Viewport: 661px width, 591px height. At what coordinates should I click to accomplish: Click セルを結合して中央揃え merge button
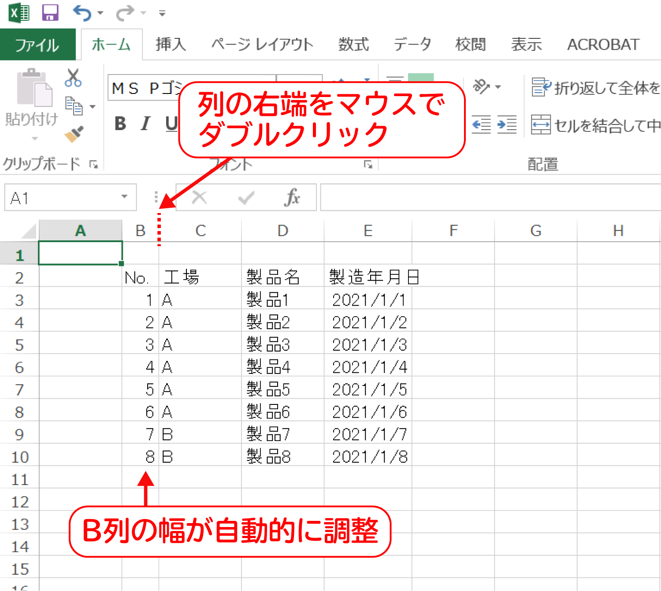click(x=596, y=125)
